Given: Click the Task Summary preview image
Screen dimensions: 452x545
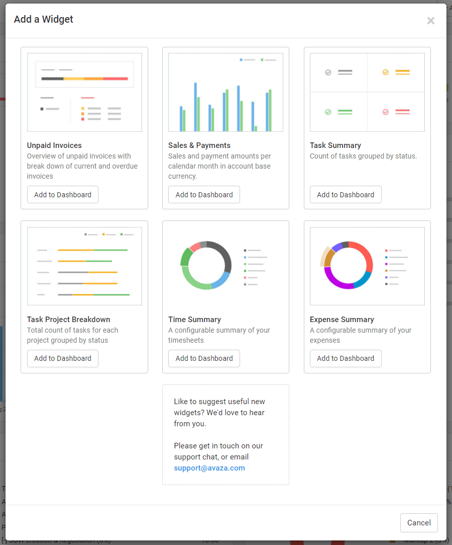Looking at the screenshot, I should click(367, 92).
